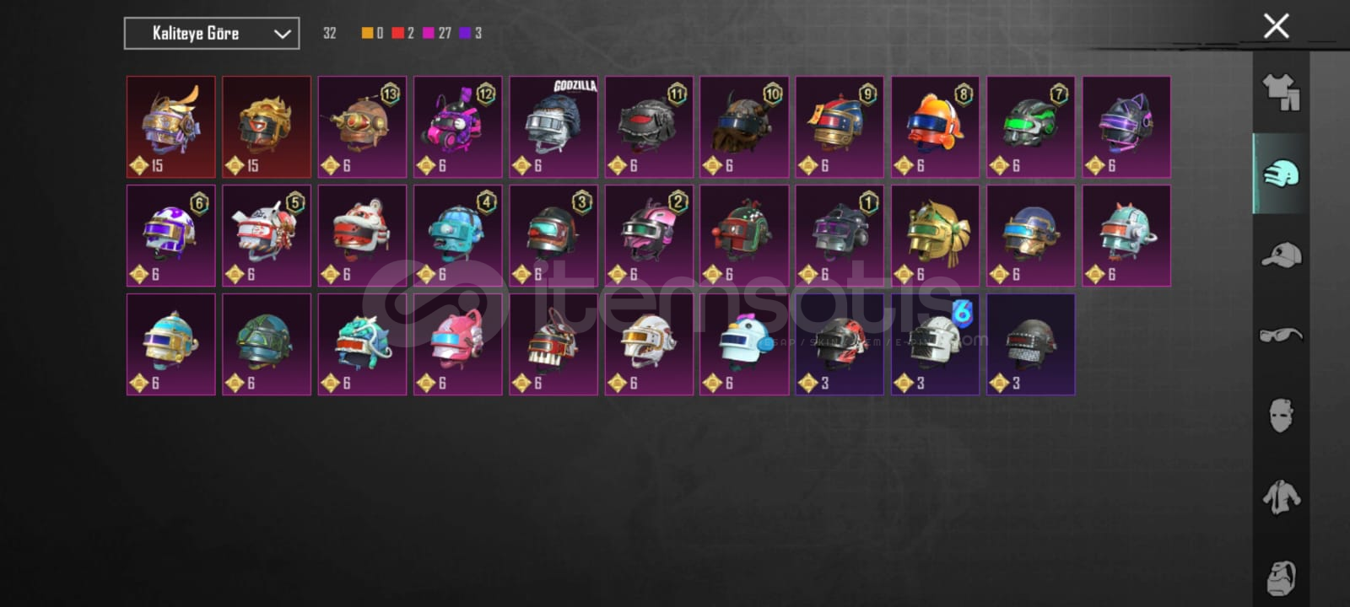
Task: Click the red quality count indicator
Action: (402, 33)
